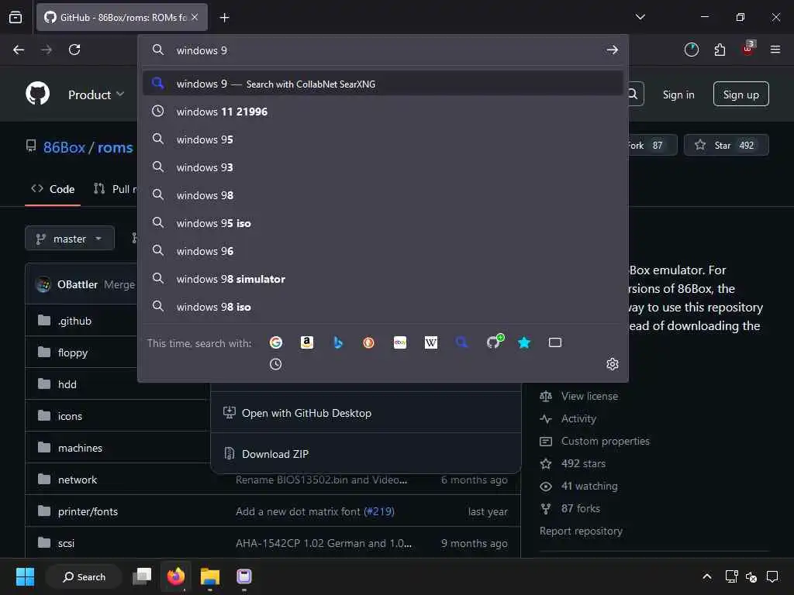Open the 86Box owner link
Viewport: 794px width, 595px height.
64,147
